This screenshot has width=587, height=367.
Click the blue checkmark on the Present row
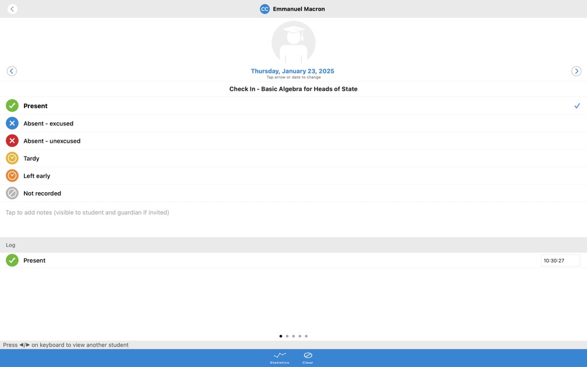[577, 106]
